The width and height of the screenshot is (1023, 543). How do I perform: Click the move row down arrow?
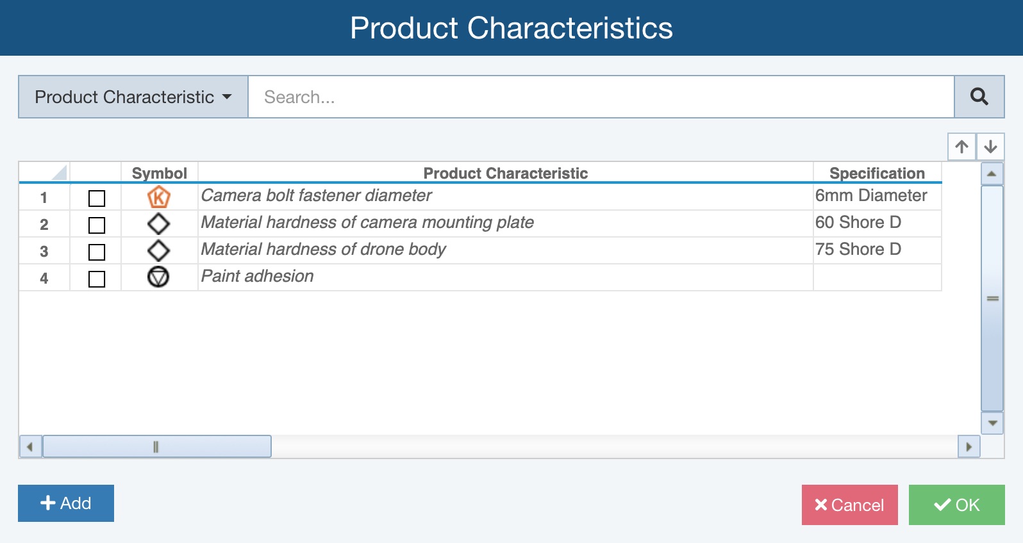pyautogui.click(x=990, y=147)
